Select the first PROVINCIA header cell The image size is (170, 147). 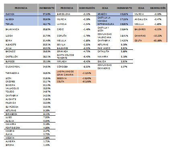[x=21, y=8]
